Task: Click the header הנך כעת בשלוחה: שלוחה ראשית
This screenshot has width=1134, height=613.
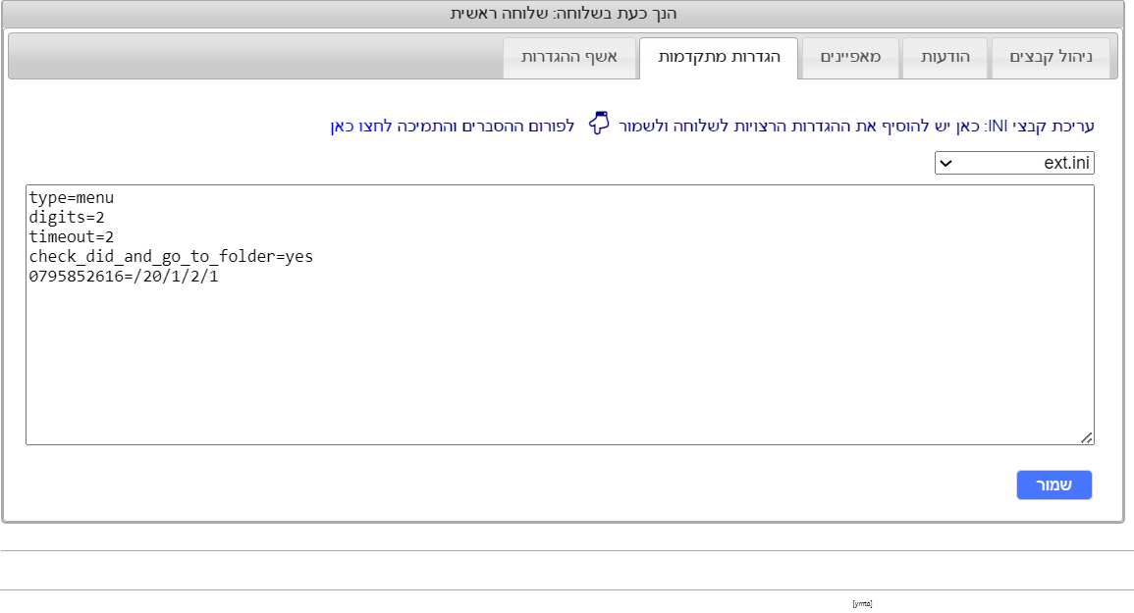Action: (564, 14)
